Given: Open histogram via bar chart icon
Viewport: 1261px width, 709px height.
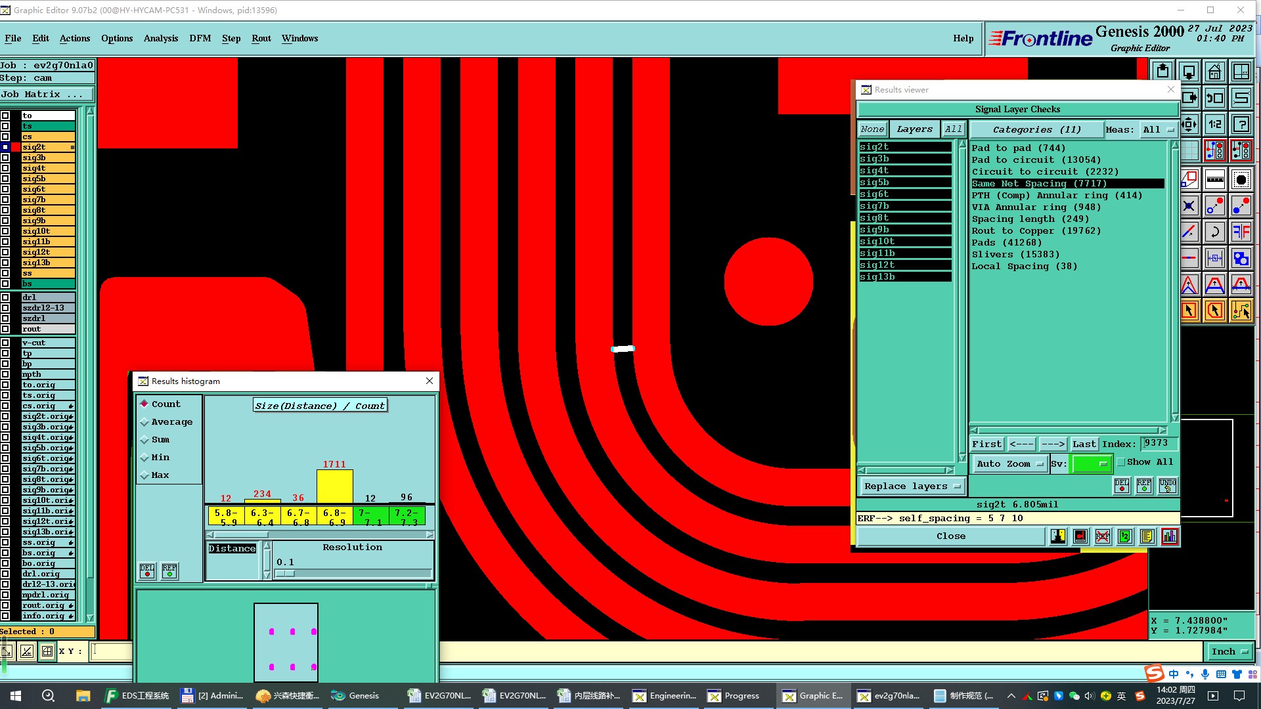Looking at the screenshot, I should [x=1170, y=536].
